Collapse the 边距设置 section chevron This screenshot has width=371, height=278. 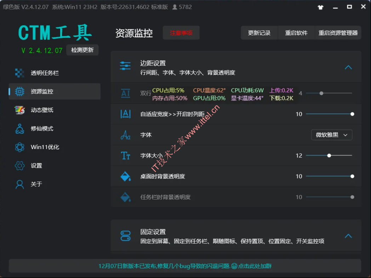(348, 67)
